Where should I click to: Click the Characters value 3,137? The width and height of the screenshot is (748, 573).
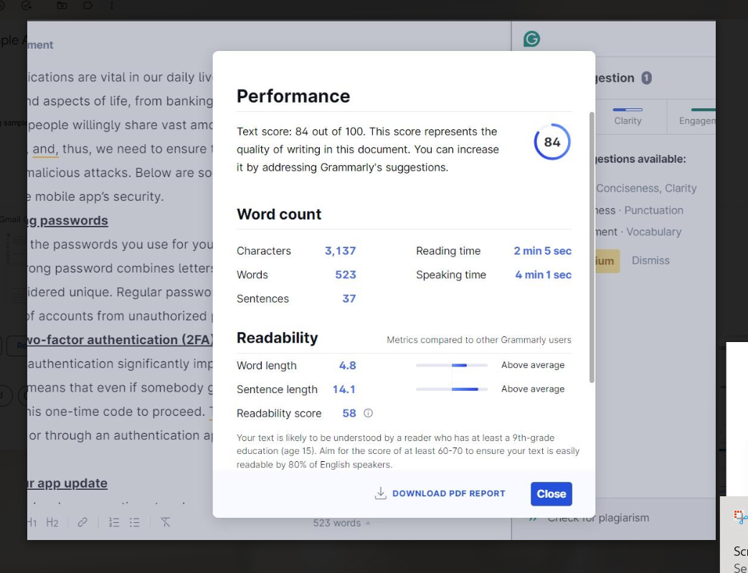(x=340, y=251)
